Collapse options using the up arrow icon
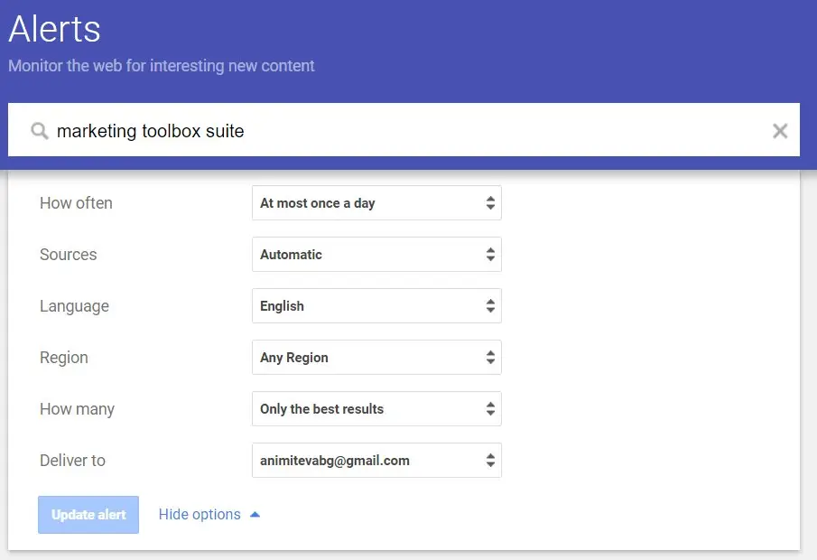This screenshot has height=560, width=817. 255,515
